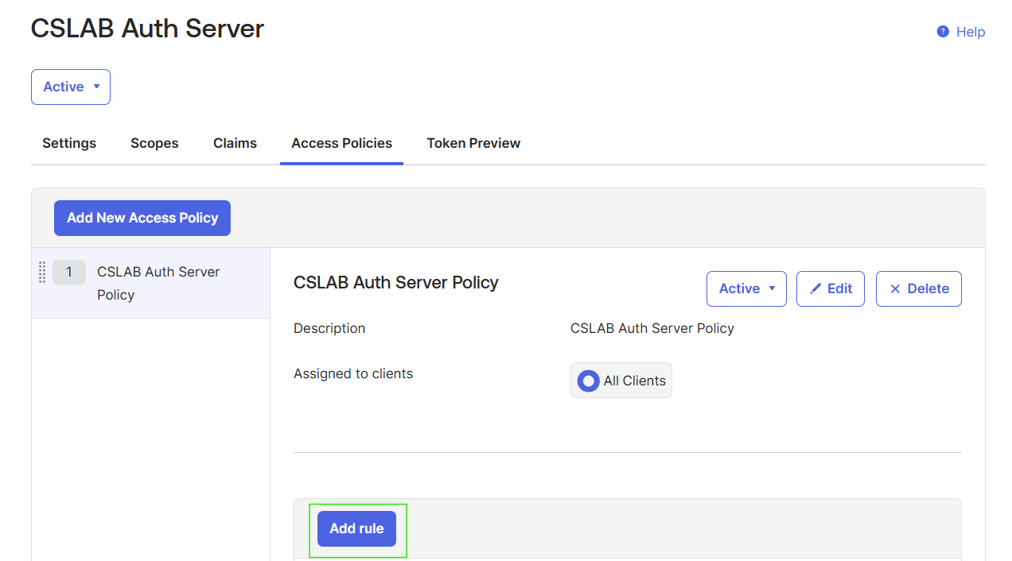Click the Assigned to clients label
The height and width of the screenshot is (561, 1012).
pyautogui.click(x=353, y=373)
